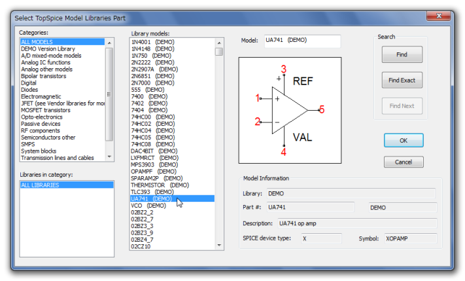
Task: Select 02CZ10 model
Action: [172, 246]
